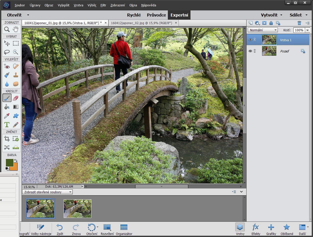Click the Zpět undo button
Image resolution: width=313 pixels, height=237 pixels.
pos(60,229)
